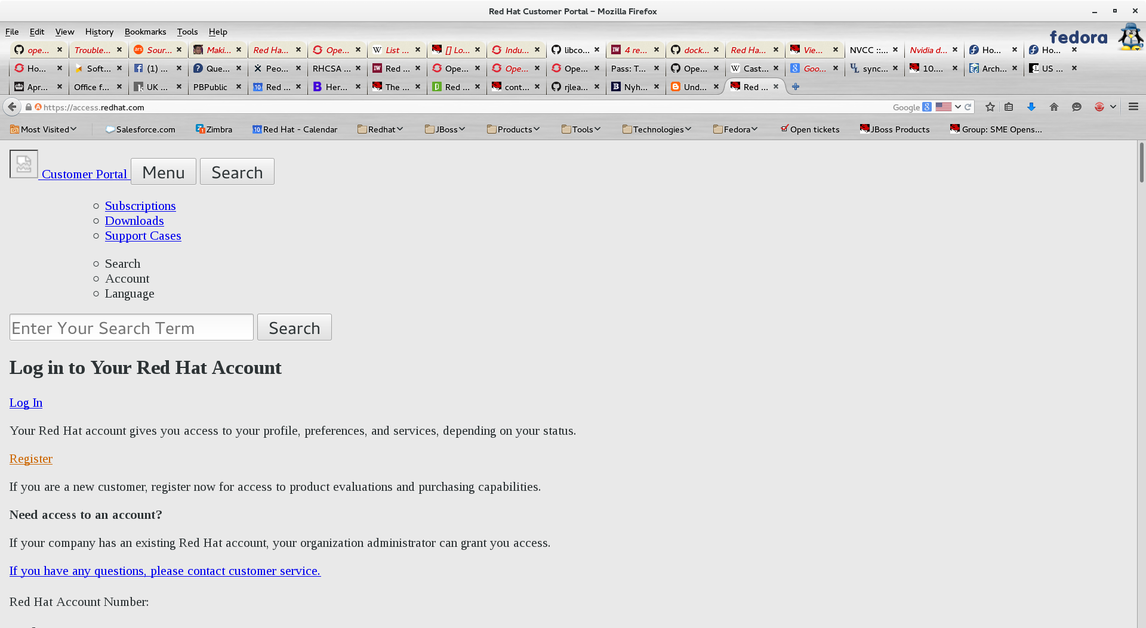
Task: Open the URL history dropdown arrow
Action: point(957,107)
